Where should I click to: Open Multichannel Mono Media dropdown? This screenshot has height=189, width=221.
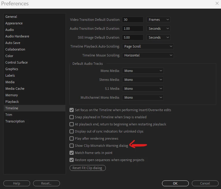143,97
